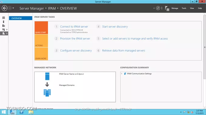Refresh Server Manager with the refresh icon
This screenshot has height=115, width=206.
click(x=158, y=8)
